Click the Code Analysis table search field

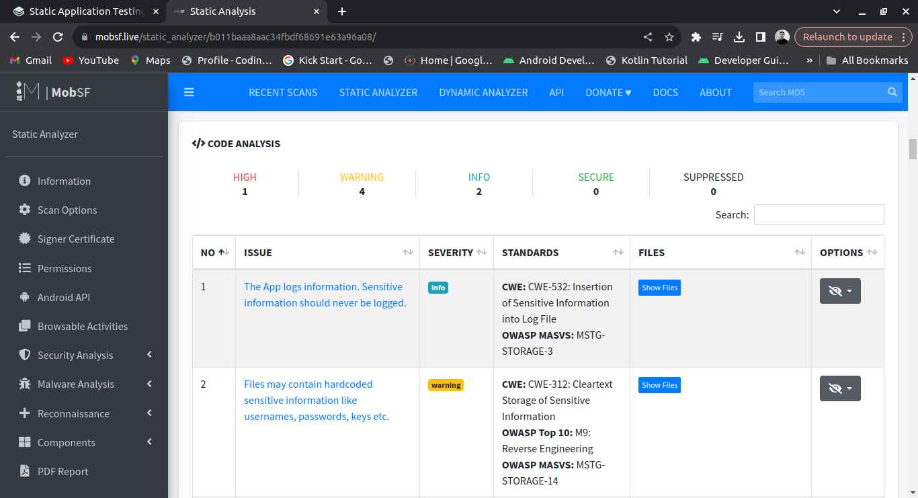[x=819, y=215]
